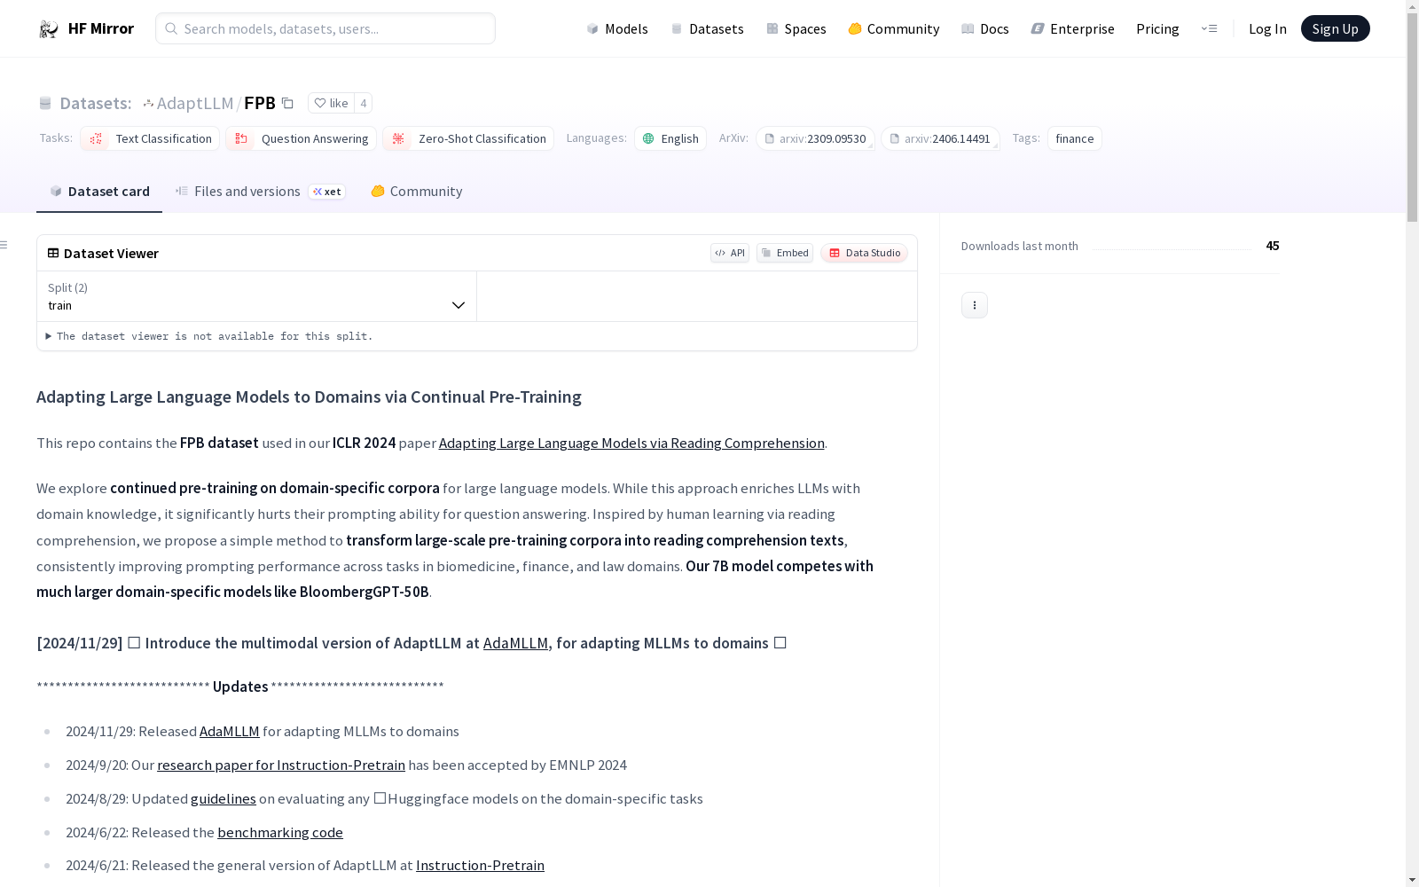Open the Text Classification task tag
The image size is (1419, 887).
(150, 138)
